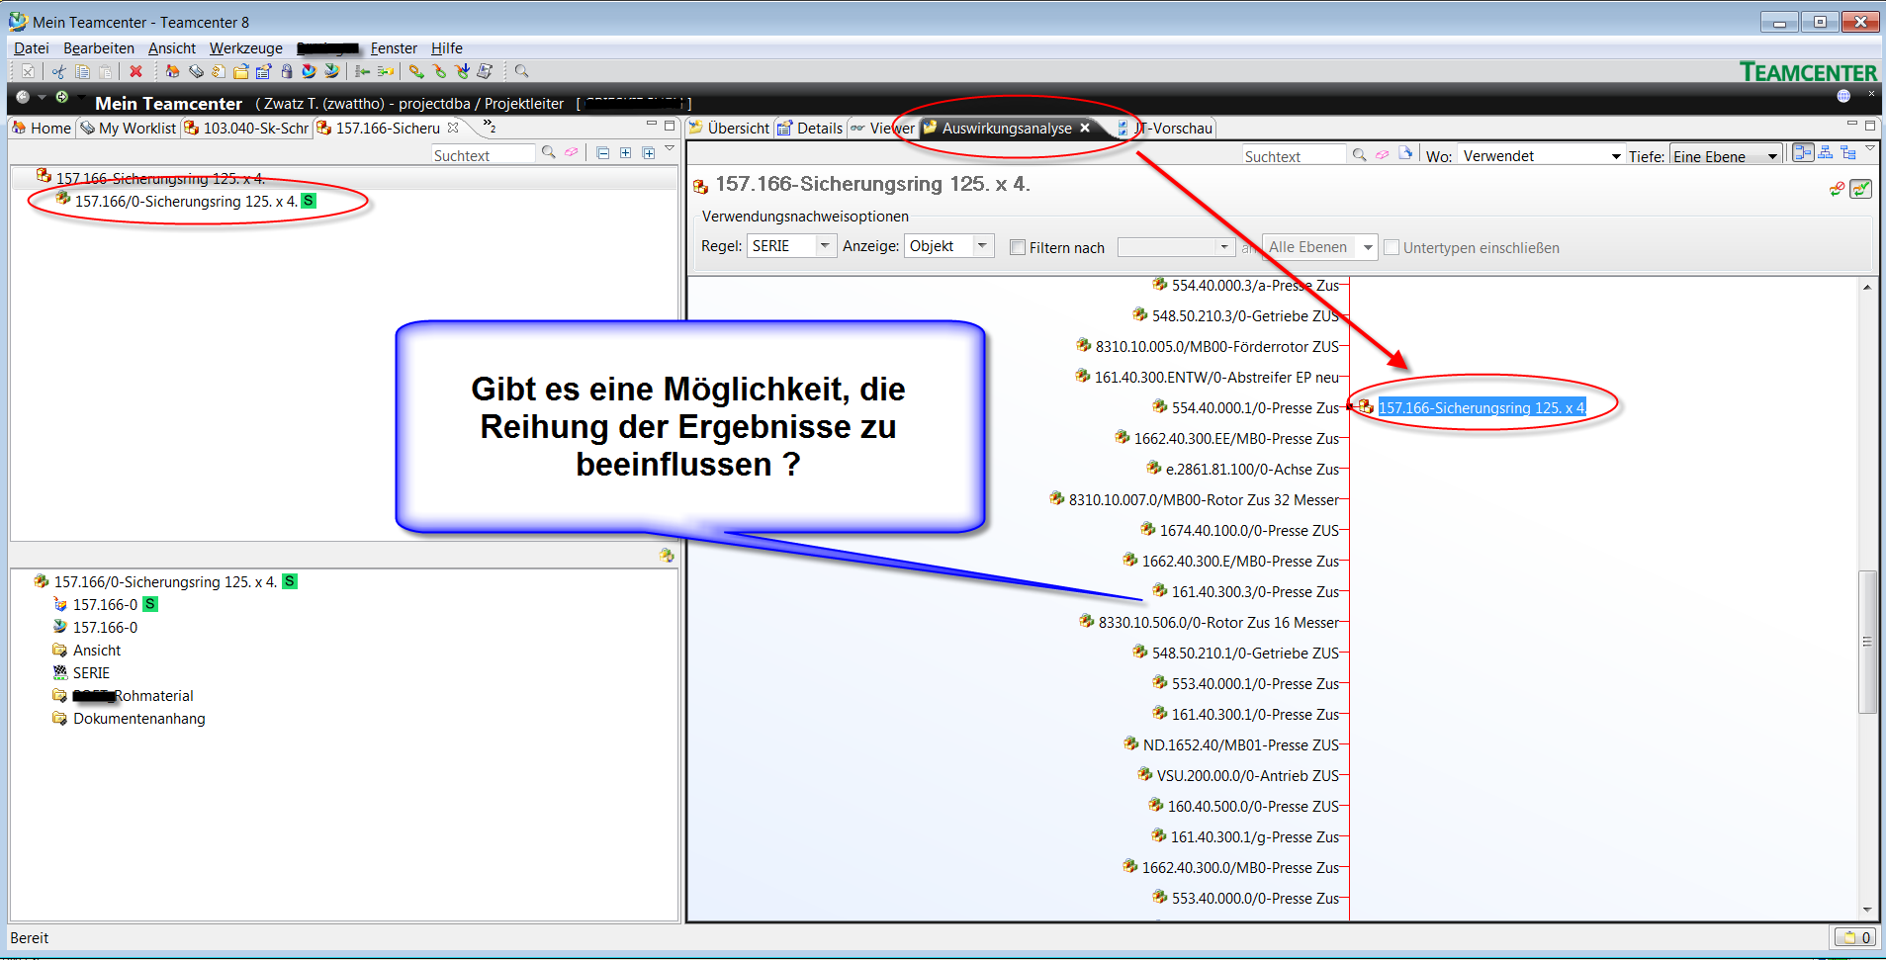Click the results vertical scrollbar thumb
This screenshot has height=960, width=1886.
click(1867, 641)
